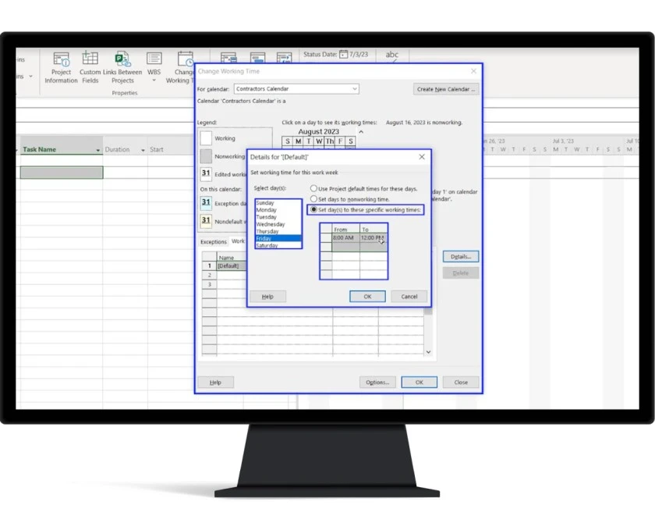Image resolution: width=655 pixels, height=527 pixels.
Task: Select 'Use Project default times for these days'
Action: (x=313, y=189)
